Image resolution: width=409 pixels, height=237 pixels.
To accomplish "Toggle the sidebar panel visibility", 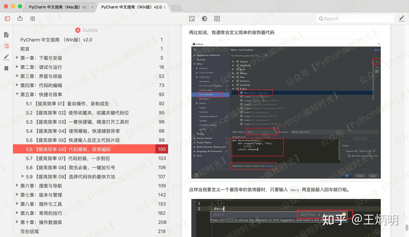I will pos(7,18).
